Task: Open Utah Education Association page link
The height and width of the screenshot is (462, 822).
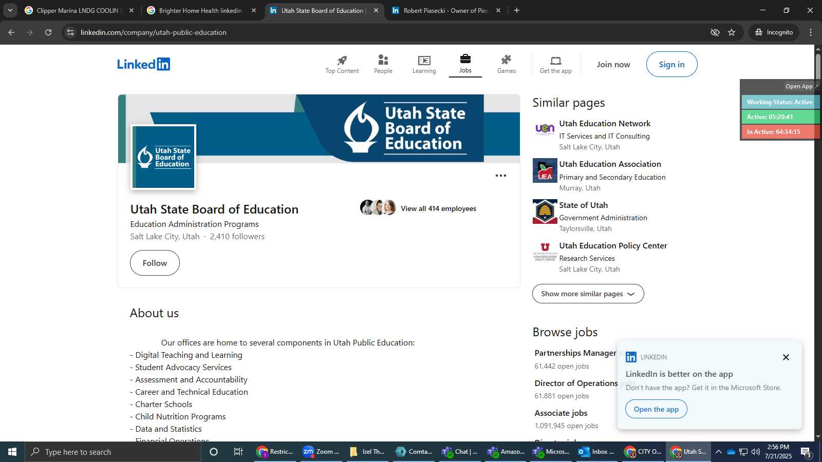Action: click(610, 164)
